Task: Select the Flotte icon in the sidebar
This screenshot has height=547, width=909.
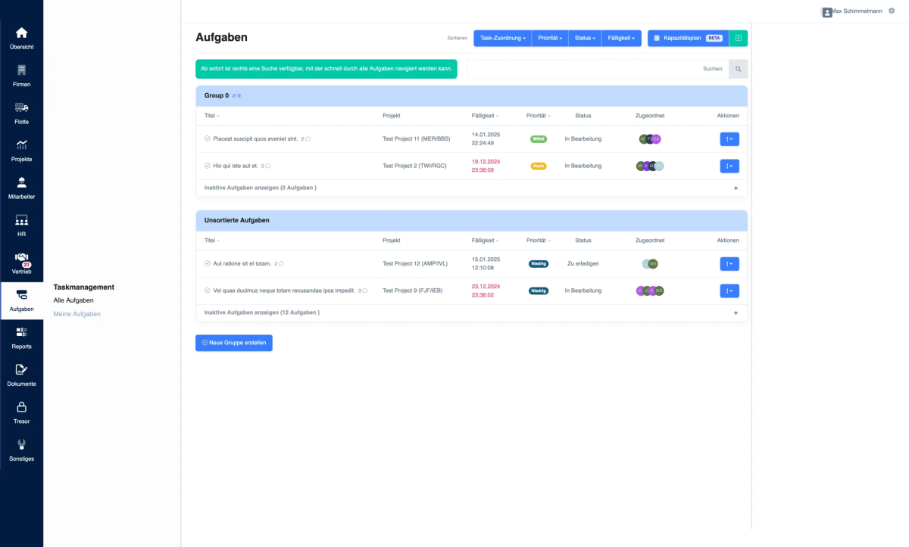Action: [x=21, y=110]
